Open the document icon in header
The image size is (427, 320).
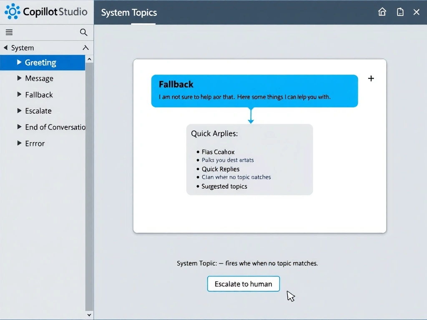[x=400, y=12]
